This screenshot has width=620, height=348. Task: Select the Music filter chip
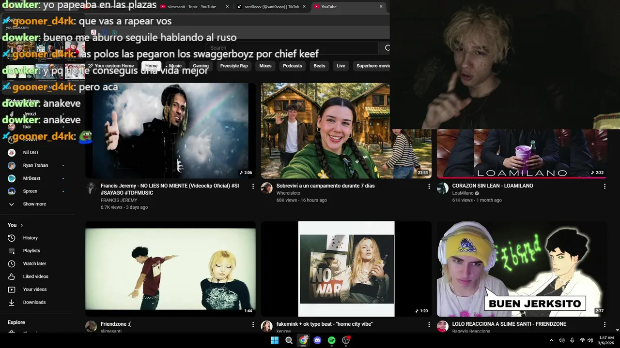pos(175,66)
